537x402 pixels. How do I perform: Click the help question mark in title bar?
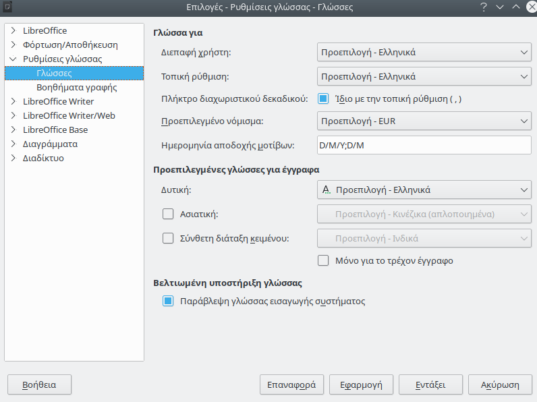click(484, 7)
